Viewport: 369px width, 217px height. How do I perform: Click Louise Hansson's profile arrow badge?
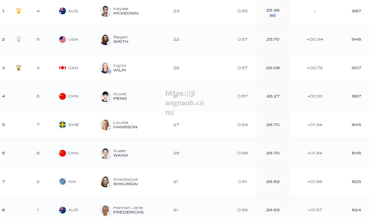tap(109, 129)
